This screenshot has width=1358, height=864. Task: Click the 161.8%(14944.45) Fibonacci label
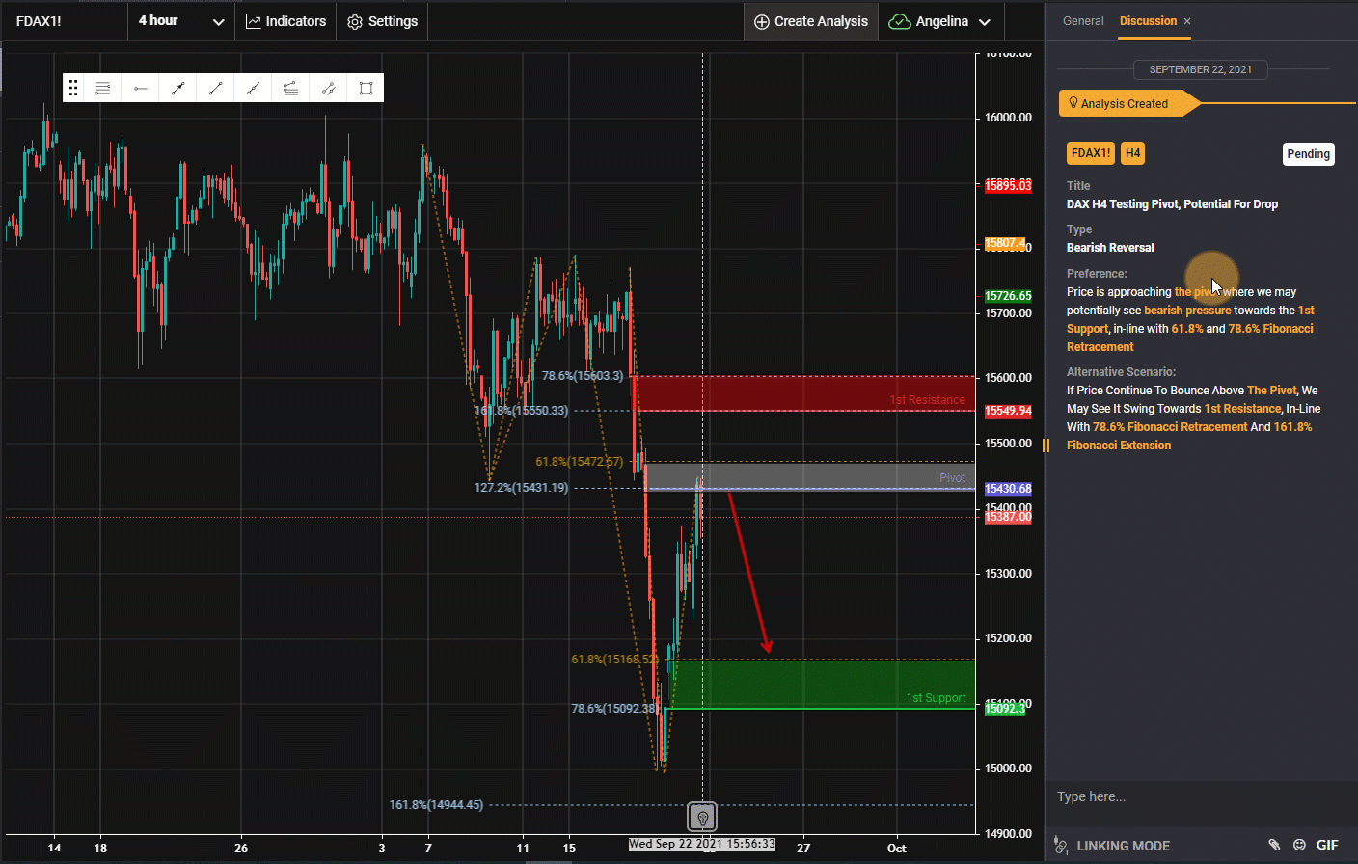pos(436,804)
